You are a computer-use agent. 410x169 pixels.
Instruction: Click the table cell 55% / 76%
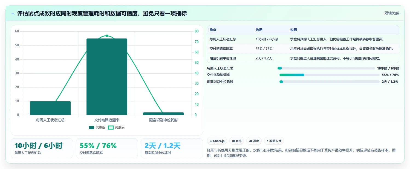click(264, 49)
